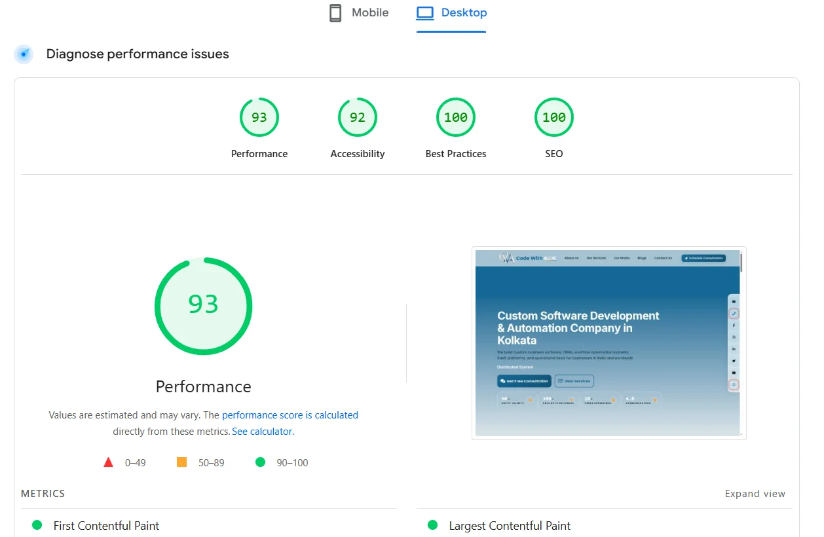824x537 pixels.
Task: Jump to Performance score gauge 93 at top
Action: (x=259, y=117)
